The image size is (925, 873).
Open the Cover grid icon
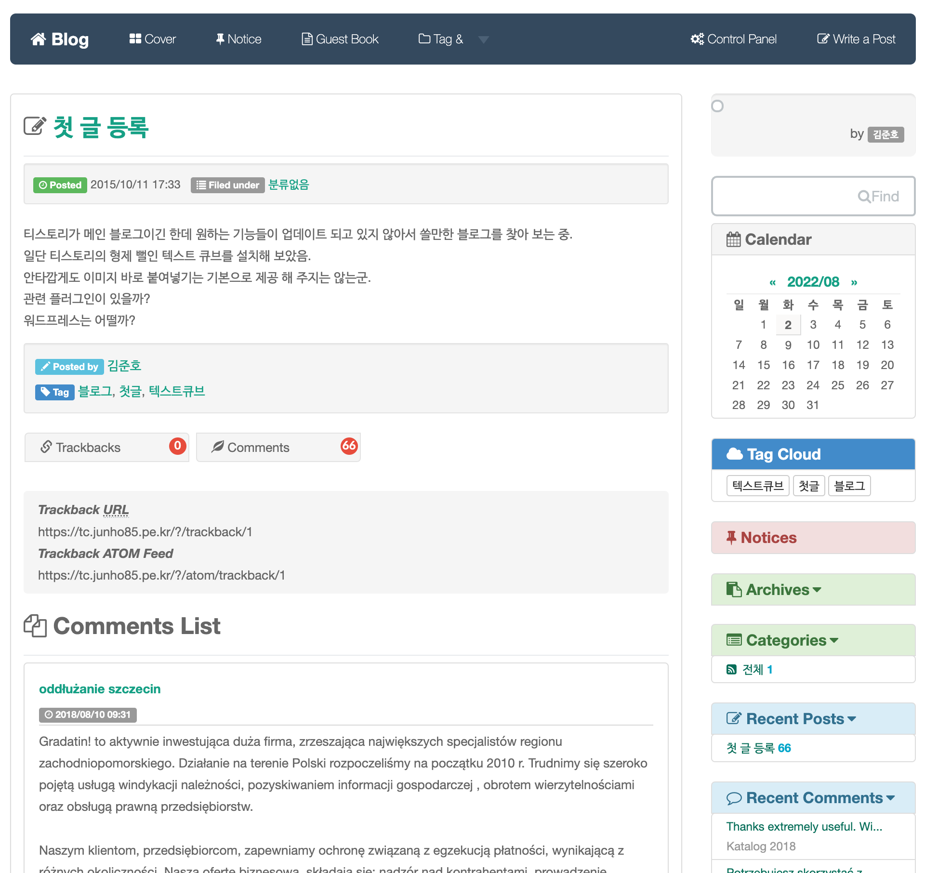pyautogui.click(x=135, y=39)
